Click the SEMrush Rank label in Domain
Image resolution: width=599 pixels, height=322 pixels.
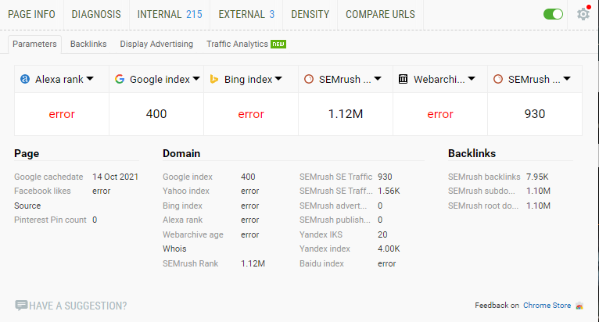click(190, 263)
